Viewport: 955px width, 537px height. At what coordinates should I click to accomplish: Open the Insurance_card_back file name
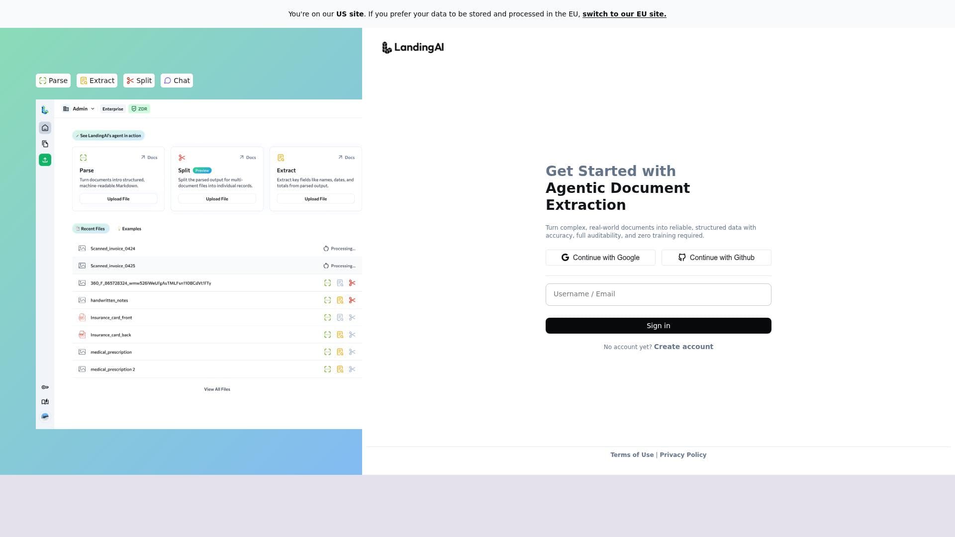pyautogui.click(x=111, y=335)
